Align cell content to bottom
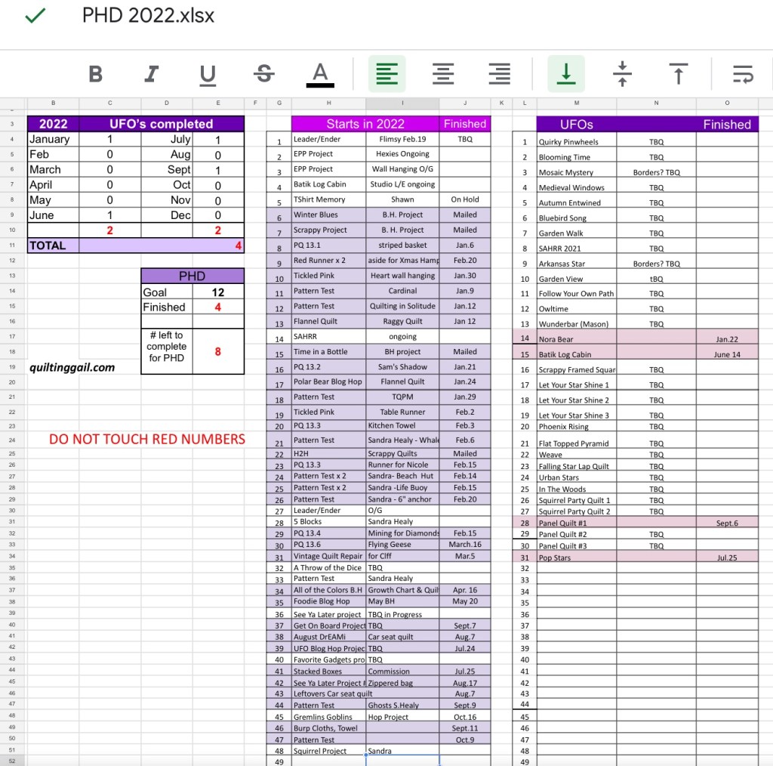This screenshot has height=766, width=773. [566, 73]
